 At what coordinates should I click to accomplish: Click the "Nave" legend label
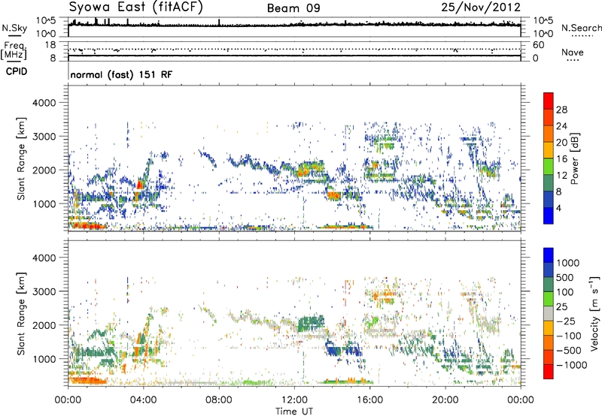click(572, 52)
